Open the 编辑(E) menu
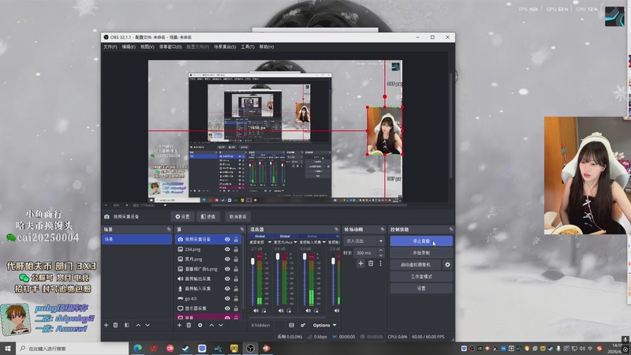 pyautogui.click(x=129, y=47)
